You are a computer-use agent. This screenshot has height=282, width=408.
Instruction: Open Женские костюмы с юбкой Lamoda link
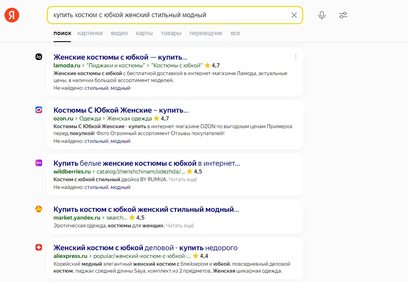click(120, 57)
